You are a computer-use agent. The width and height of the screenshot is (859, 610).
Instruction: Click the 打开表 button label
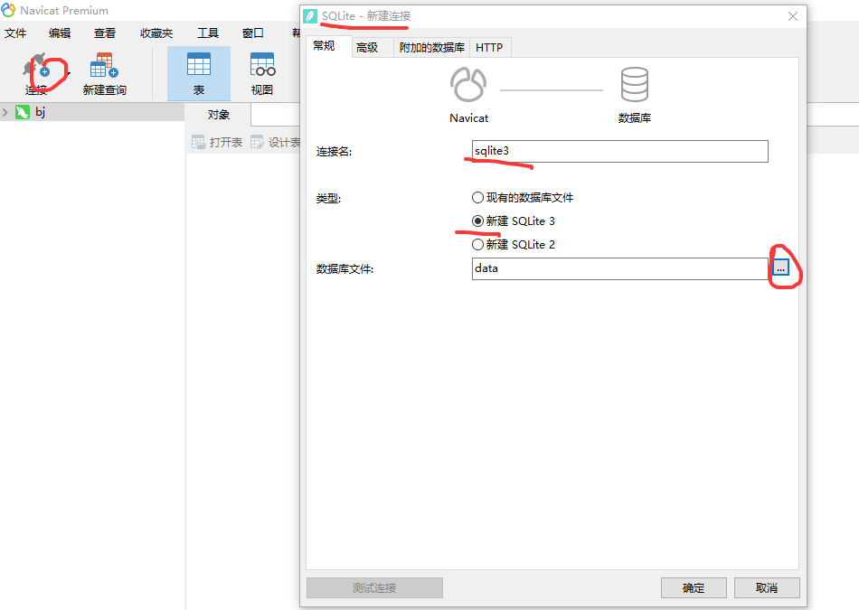pos(226,143)
